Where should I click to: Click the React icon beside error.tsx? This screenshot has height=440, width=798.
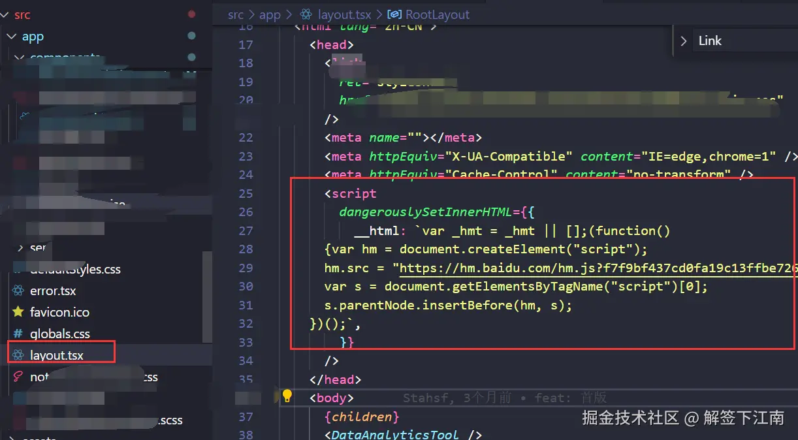pyautogui.click(x=18, y=291)
